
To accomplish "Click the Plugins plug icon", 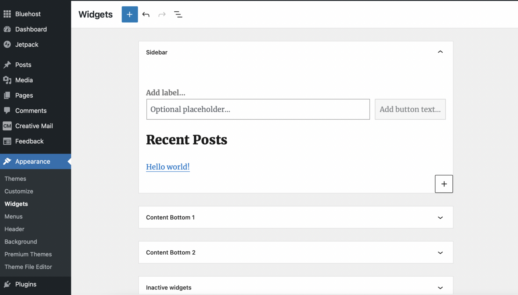I will (x=7, y=284).
